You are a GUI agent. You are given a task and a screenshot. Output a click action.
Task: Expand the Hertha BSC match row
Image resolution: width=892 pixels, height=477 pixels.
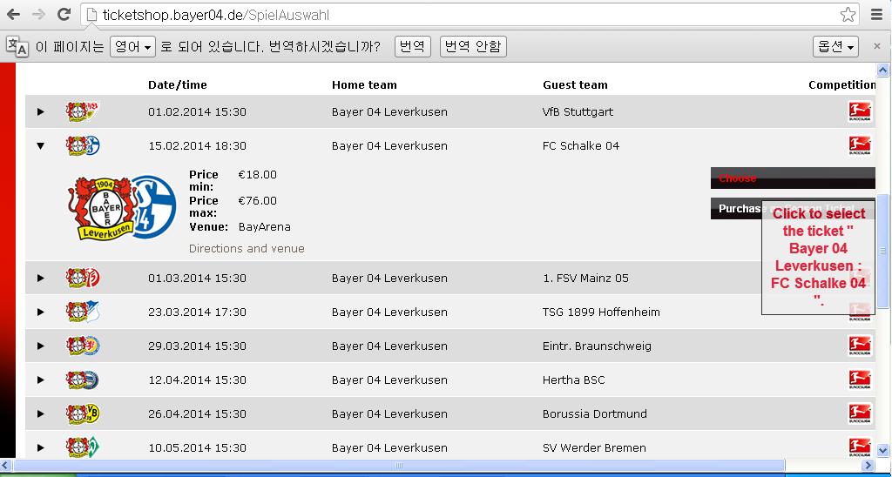click(x=40, y=380)
